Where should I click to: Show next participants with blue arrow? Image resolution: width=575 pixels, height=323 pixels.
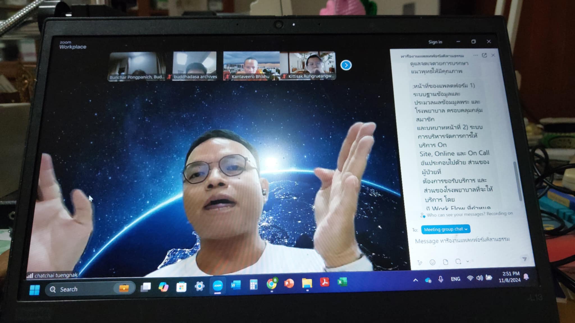tap(346, 65)
